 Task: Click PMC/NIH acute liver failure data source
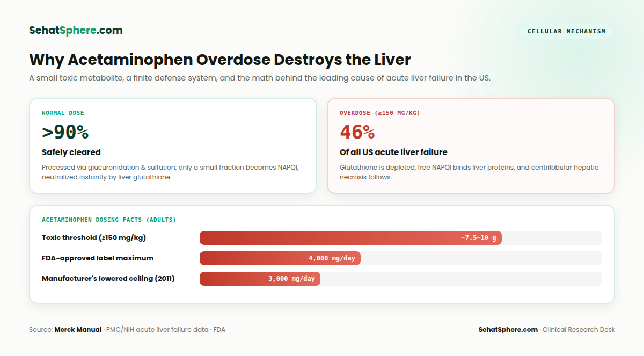tap(157, 330)
